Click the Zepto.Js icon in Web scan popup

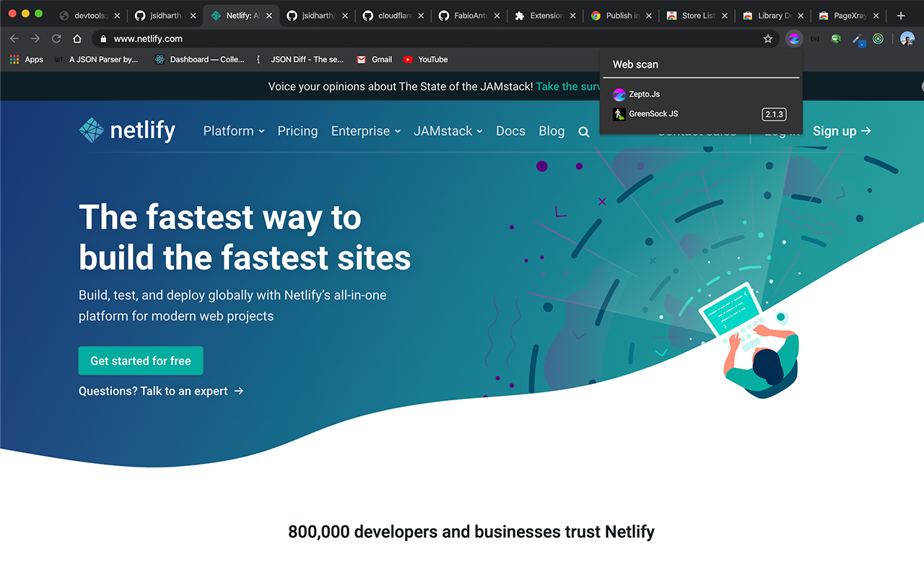pos(619,94)
